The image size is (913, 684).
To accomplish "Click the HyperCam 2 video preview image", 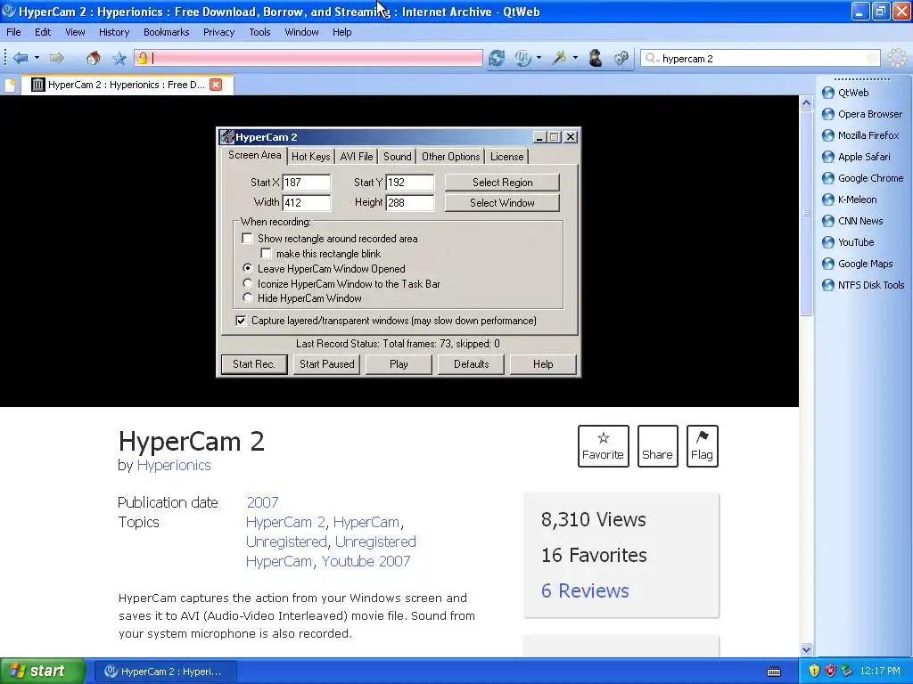I will point(399,250).
